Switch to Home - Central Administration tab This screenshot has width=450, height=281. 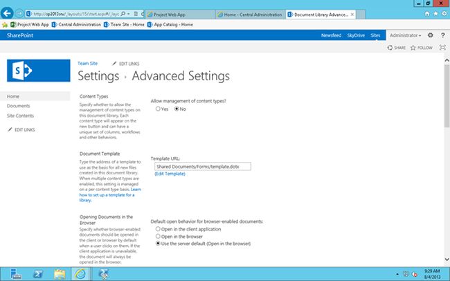click(x=250, y=15)
